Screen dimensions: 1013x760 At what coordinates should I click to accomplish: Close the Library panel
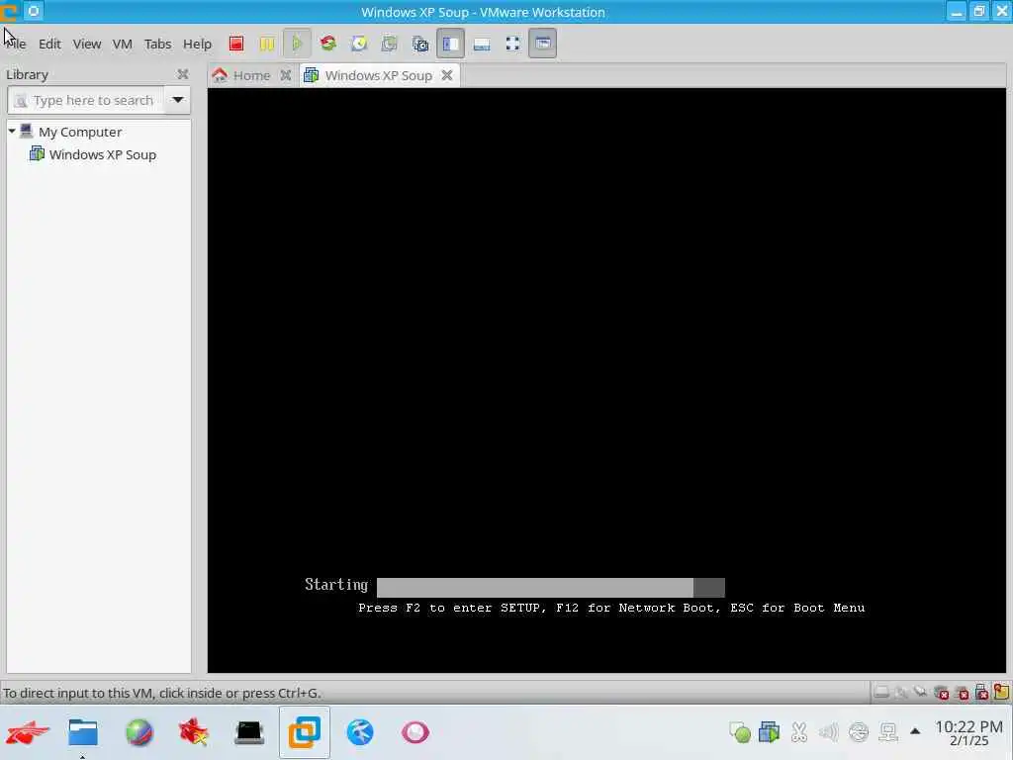tap(183, 74)
